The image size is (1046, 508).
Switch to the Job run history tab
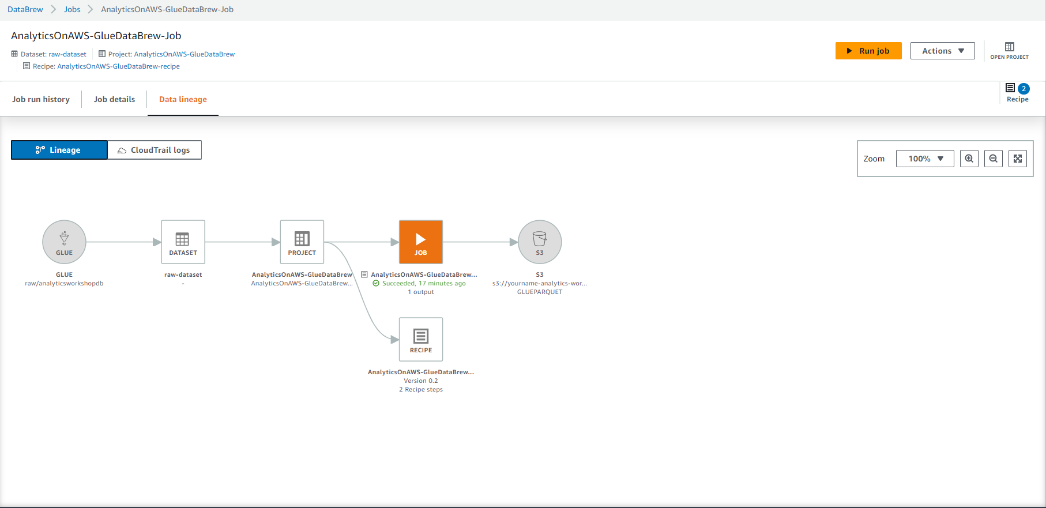pos(41,99)
